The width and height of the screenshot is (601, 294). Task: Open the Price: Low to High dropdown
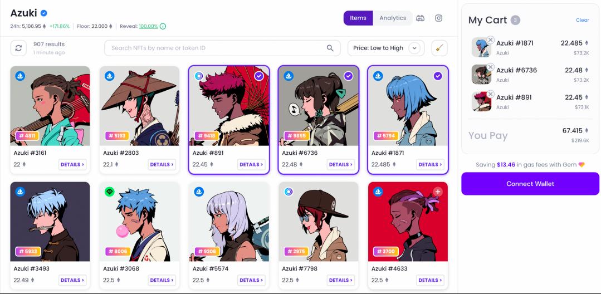tap(386, 48)
